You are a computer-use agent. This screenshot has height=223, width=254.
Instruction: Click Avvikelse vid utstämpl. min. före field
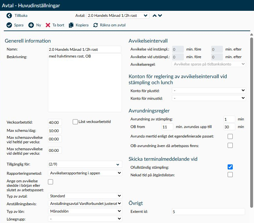point(178,57)
